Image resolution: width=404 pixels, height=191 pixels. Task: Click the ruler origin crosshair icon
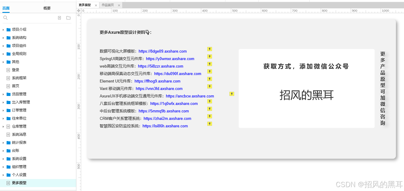[x=79, y=11]
